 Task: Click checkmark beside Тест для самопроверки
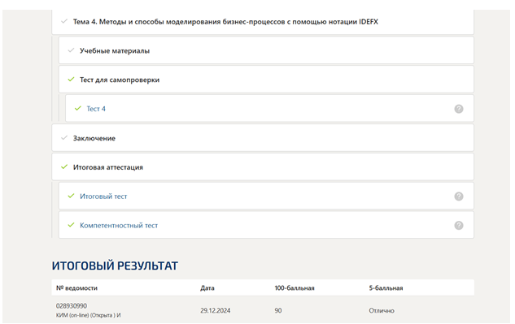click(71, 79)
